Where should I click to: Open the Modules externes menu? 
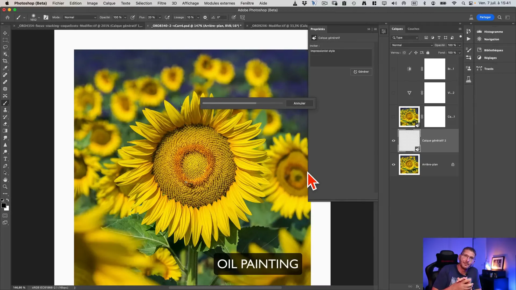(220, 3)
